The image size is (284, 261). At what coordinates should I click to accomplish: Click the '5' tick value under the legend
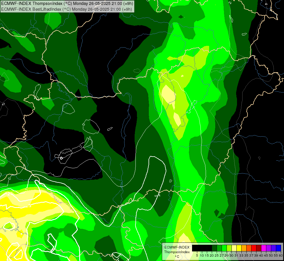(197, 255)
